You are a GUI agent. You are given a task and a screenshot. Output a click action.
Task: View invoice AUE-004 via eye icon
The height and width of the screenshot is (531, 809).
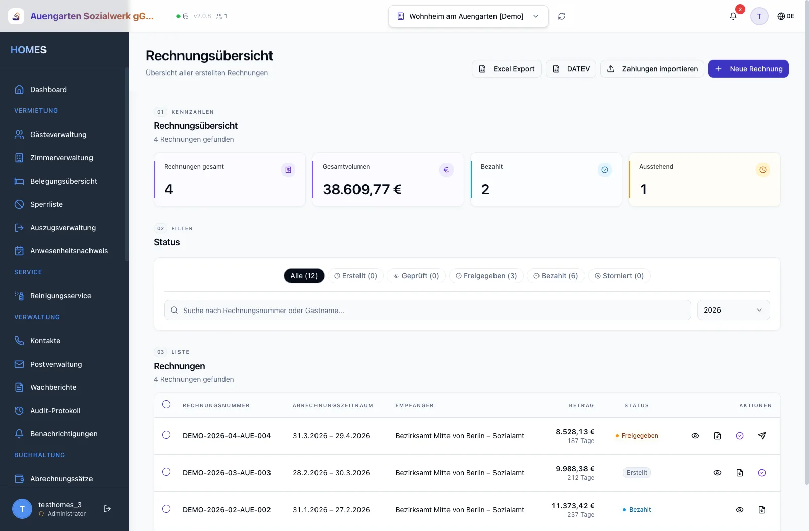pos(695,436)
